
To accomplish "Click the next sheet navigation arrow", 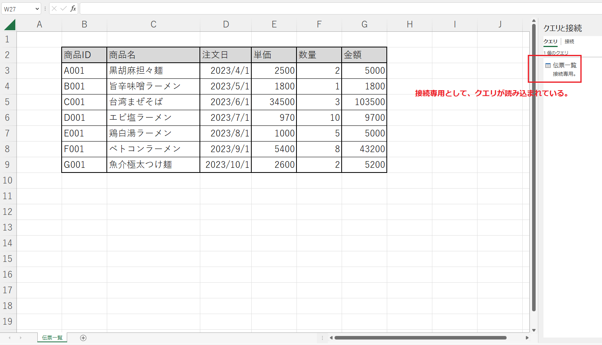I will click(21, 338).
